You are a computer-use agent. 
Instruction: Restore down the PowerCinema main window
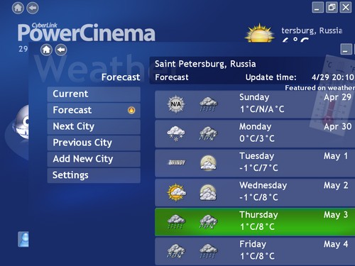point(332,8)
